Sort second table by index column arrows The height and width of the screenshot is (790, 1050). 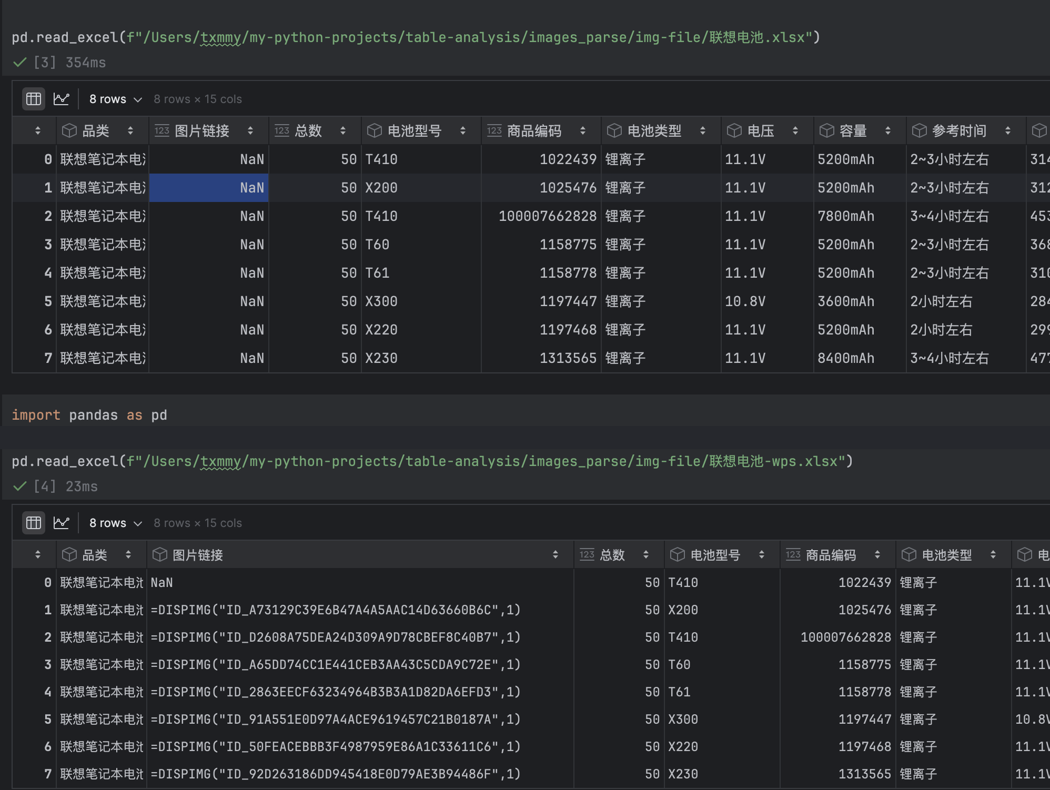click(x=37, y=555)
